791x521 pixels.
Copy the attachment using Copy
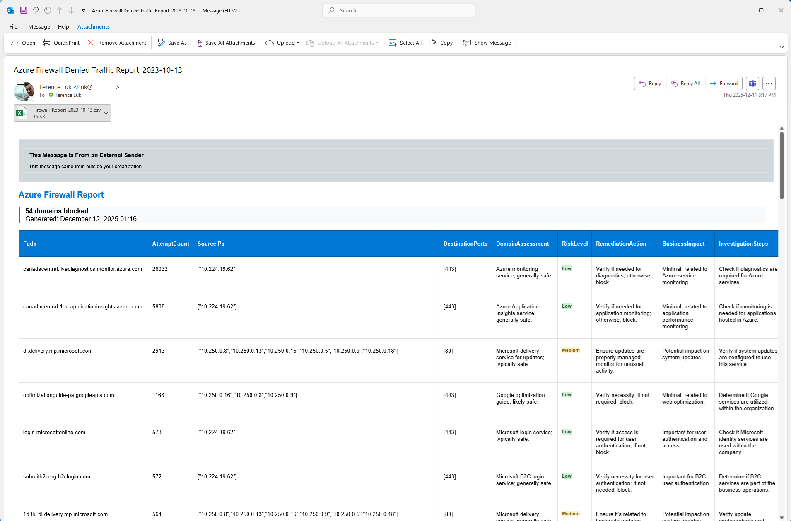[x=441, y=43]
